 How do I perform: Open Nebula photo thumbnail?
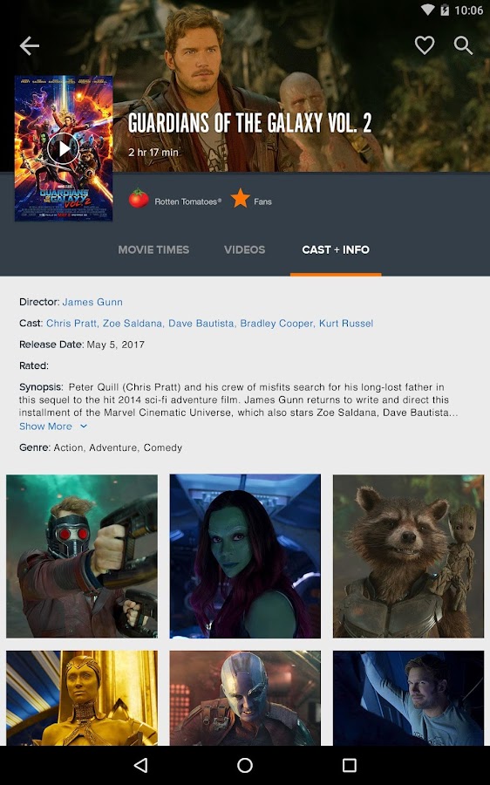[245, 698]
